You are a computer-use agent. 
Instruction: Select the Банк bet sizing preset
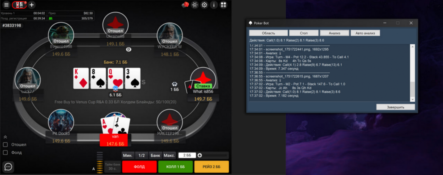155,155
